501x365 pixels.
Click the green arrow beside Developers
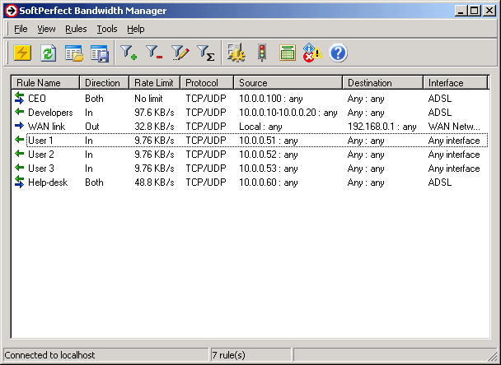coord(20,112)
